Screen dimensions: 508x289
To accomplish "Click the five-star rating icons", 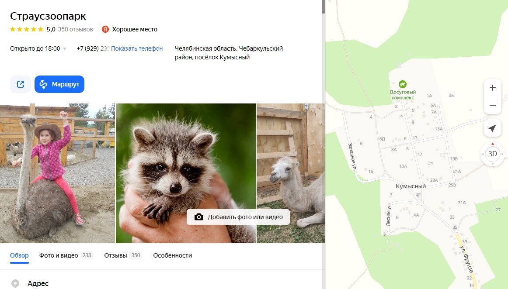I will tap(27, 29).
